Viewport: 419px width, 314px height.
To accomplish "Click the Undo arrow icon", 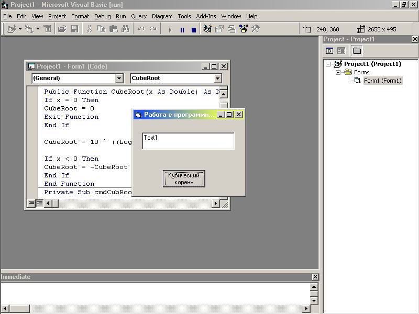I will (x=141, y=29).
